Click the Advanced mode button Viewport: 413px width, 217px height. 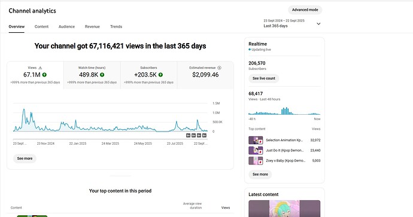click(x=305, y=10)
